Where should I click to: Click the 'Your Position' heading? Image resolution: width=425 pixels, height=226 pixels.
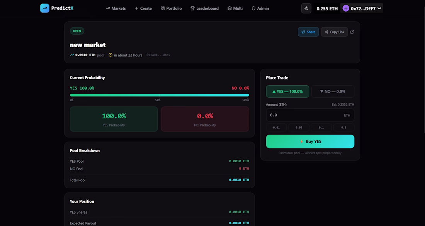pyautogui.click(x=82, y=201)
